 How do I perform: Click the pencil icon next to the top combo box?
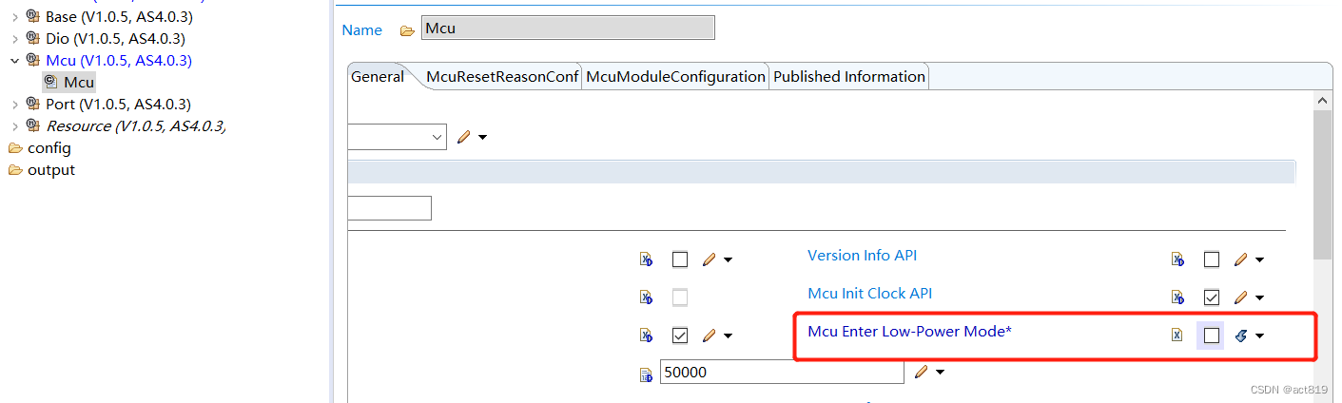[x=463, y=137]
